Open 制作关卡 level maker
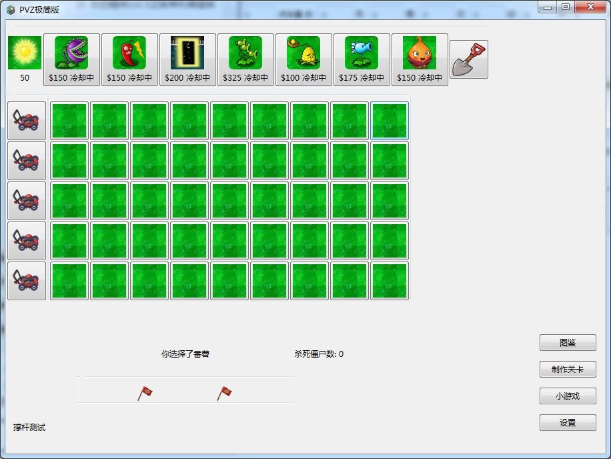Image resolution: width=611 pixels, height=459 pixels. click(568, 369)
